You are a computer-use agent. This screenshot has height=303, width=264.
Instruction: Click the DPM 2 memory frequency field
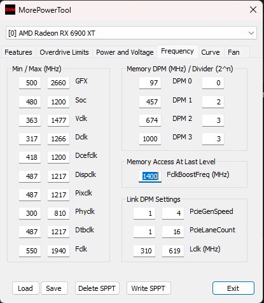click(x=150, y=120)
